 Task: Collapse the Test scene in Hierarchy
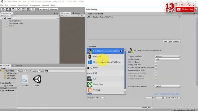point(3,18)
